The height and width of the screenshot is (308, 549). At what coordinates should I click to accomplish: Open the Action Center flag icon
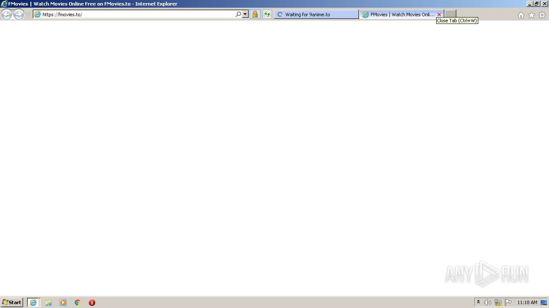tap(508, 302)
